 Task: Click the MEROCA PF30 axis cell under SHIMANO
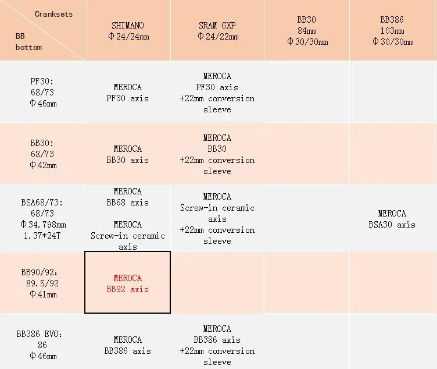128,92
